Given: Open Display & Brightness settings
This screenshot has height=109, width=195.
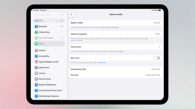Looking at the screenshot, I should pyautogui.click(x=49, y=85).
